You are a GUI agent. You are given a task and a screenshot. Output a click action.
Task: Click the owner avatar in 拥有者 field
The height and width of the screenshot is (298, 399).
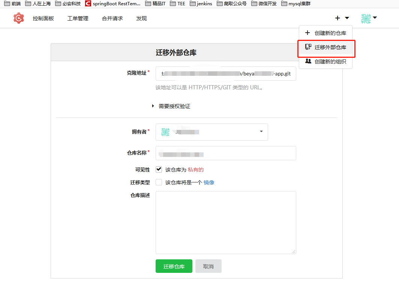point(165,132)
